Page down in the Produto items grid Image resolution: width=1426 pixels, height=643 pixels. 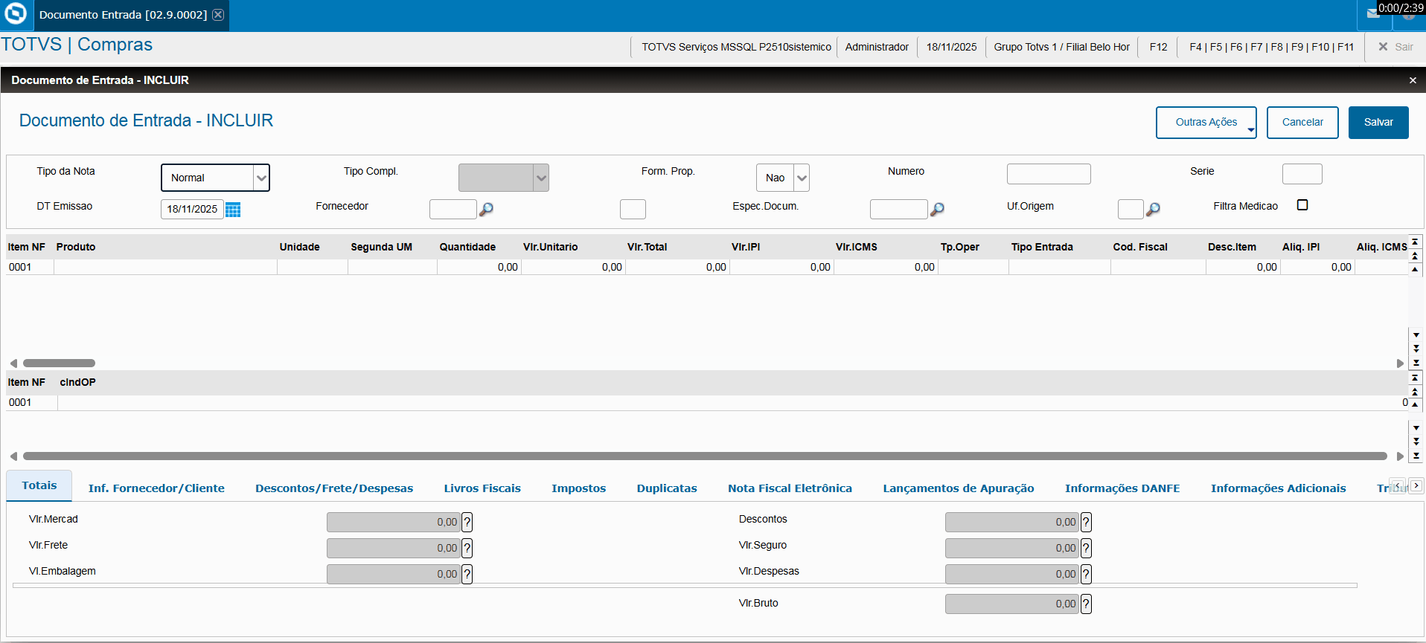click(x=1416, y=349)
